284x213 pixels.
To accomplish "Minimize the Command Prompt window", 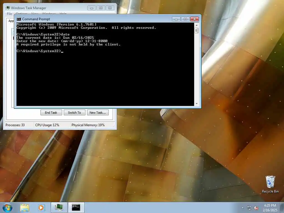I will click(176, 19).
